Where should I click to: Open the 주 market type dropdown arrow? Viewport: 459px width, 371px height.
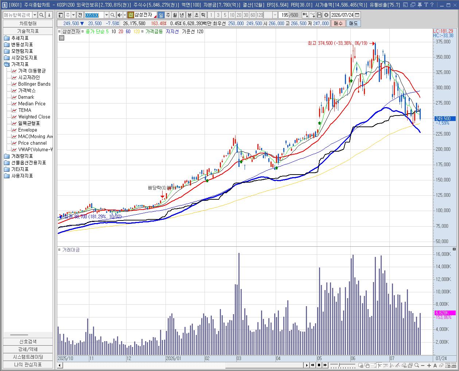coord(73,15)
